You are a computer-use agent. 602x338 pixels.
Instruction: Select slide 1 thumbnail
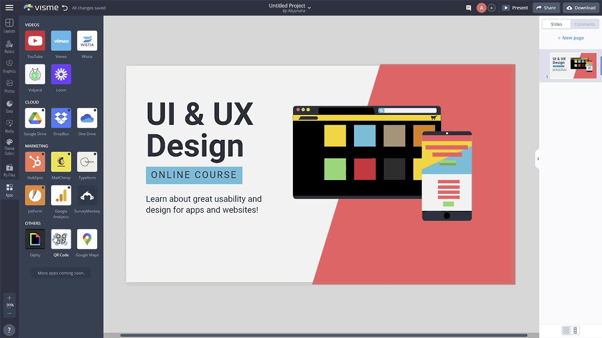573,66
